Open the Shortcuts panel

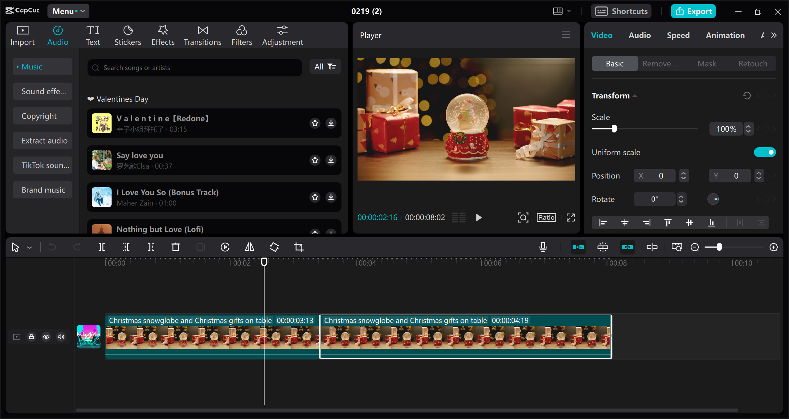point(621,11)
